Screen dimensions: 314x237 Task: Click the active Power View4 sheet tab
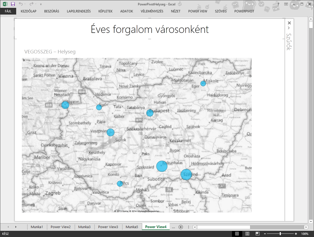point(156,227)
